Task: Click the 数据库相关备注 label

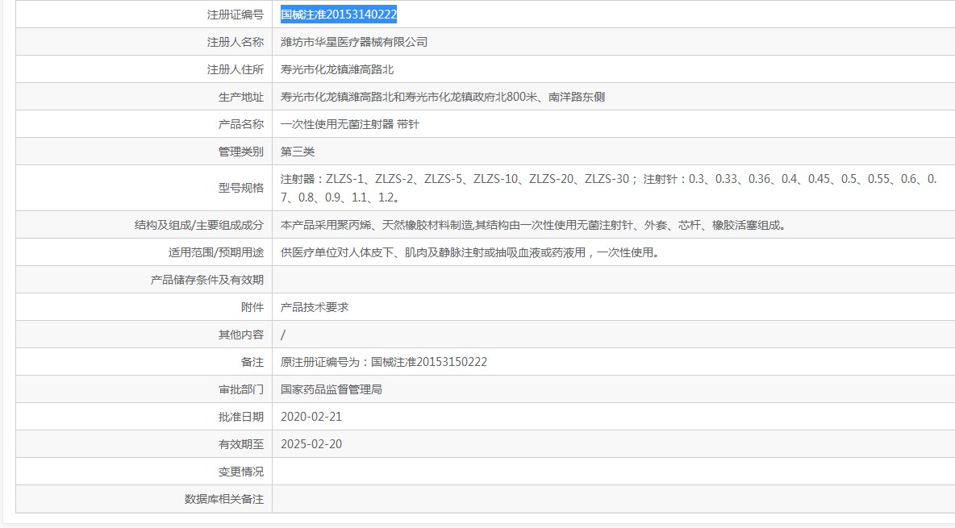Action: click(x=224, y=499)
